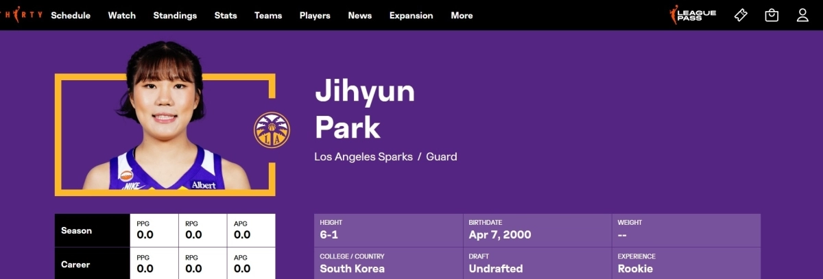This screenshot has height=279, width=823.
Task: Open the Stats navigation item
Action: (226, 15)
